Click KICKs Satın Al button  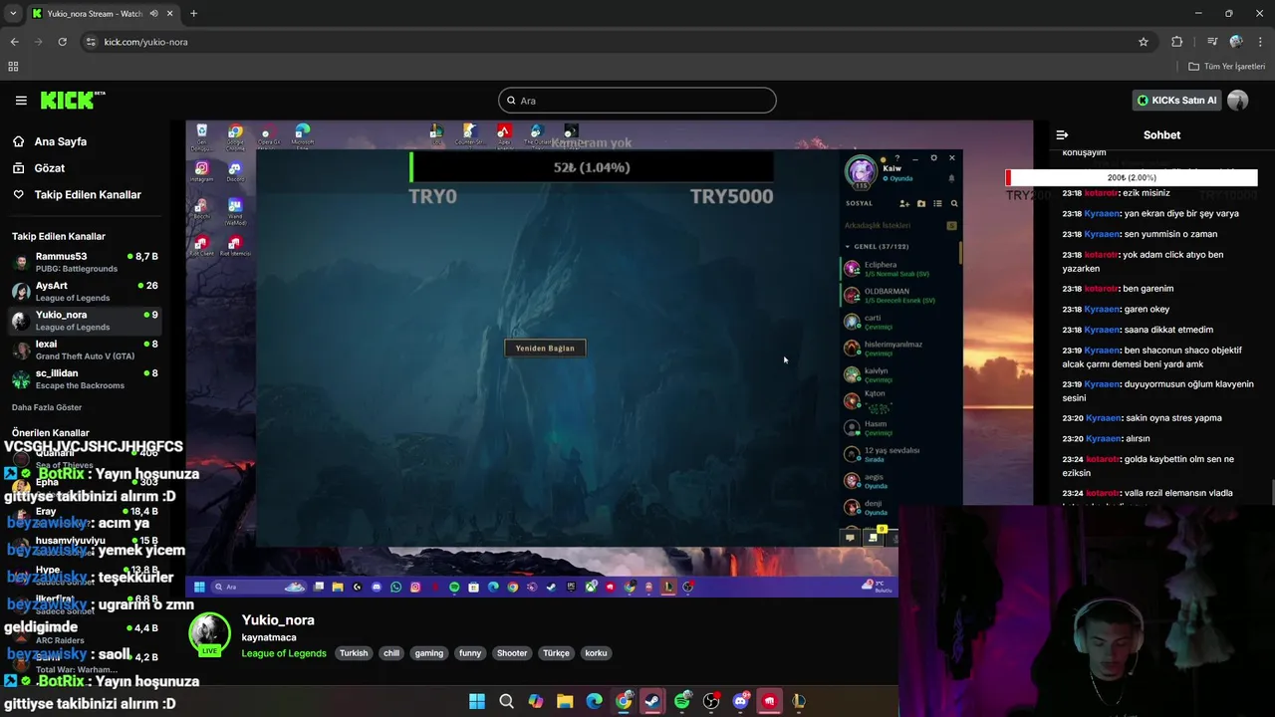click(1176, 101)
